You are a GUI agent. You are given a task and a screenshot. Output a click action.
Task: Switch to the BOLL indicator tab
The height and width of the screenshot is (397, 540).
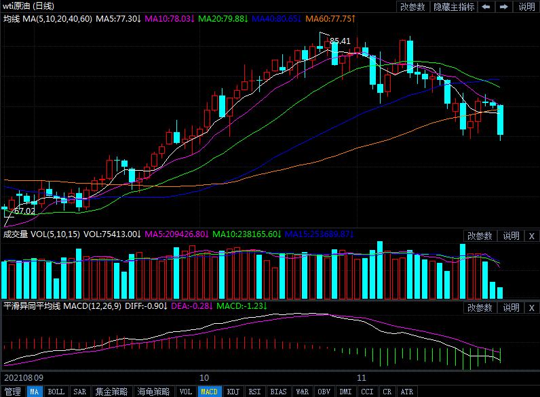pos(56,392)
